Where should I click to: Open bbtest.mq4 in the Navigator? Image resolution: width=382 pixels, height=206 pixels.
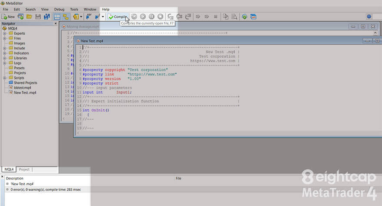[23, 88]
